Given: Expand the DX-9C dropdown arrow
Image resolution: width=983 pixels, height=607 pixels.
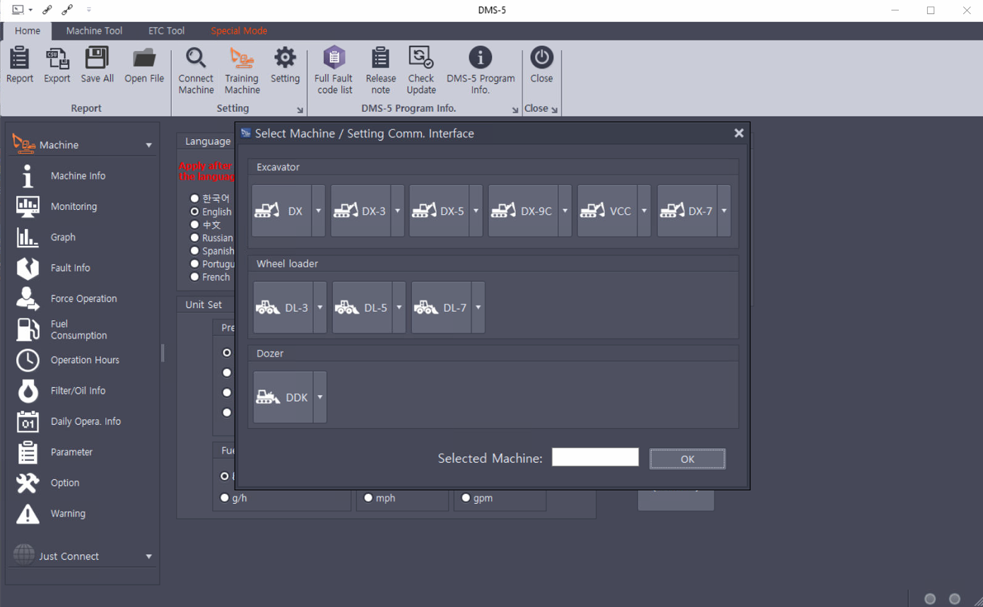Looking at the screenshot, I should click(565, 211).
